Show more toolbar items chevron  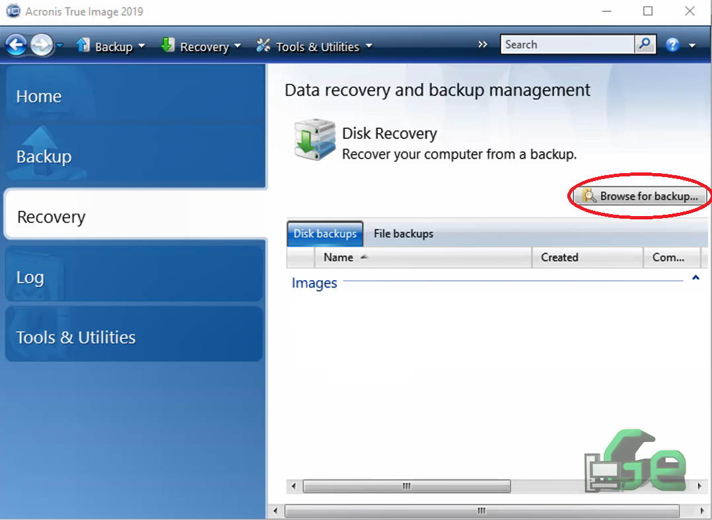pos(482,44)
